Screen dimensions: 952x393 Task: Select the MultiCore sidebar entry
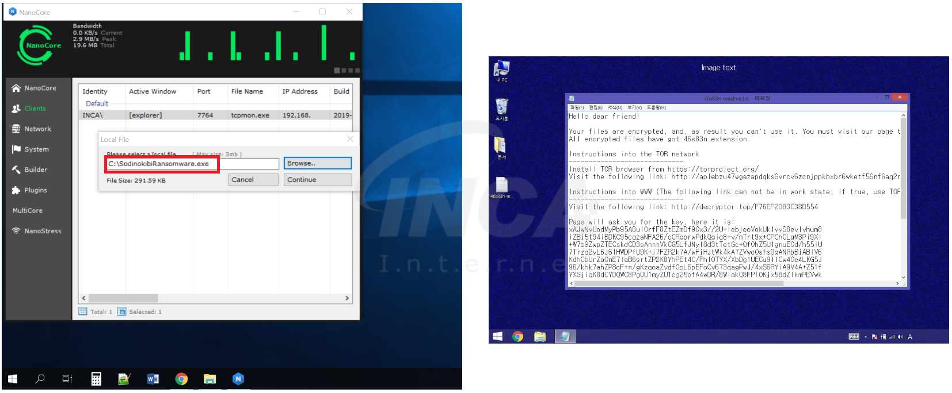(x=28, y=210)
